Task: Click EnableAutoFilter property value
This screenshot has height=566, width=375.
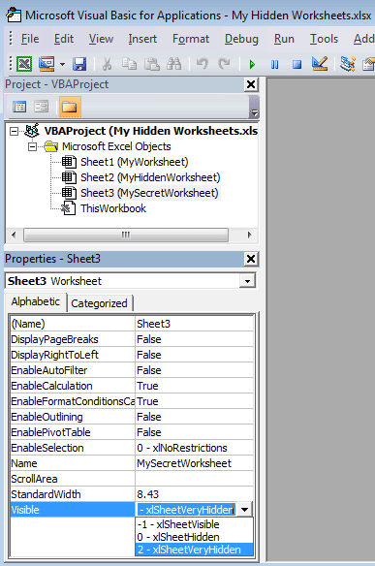Action: click(194, 370)
